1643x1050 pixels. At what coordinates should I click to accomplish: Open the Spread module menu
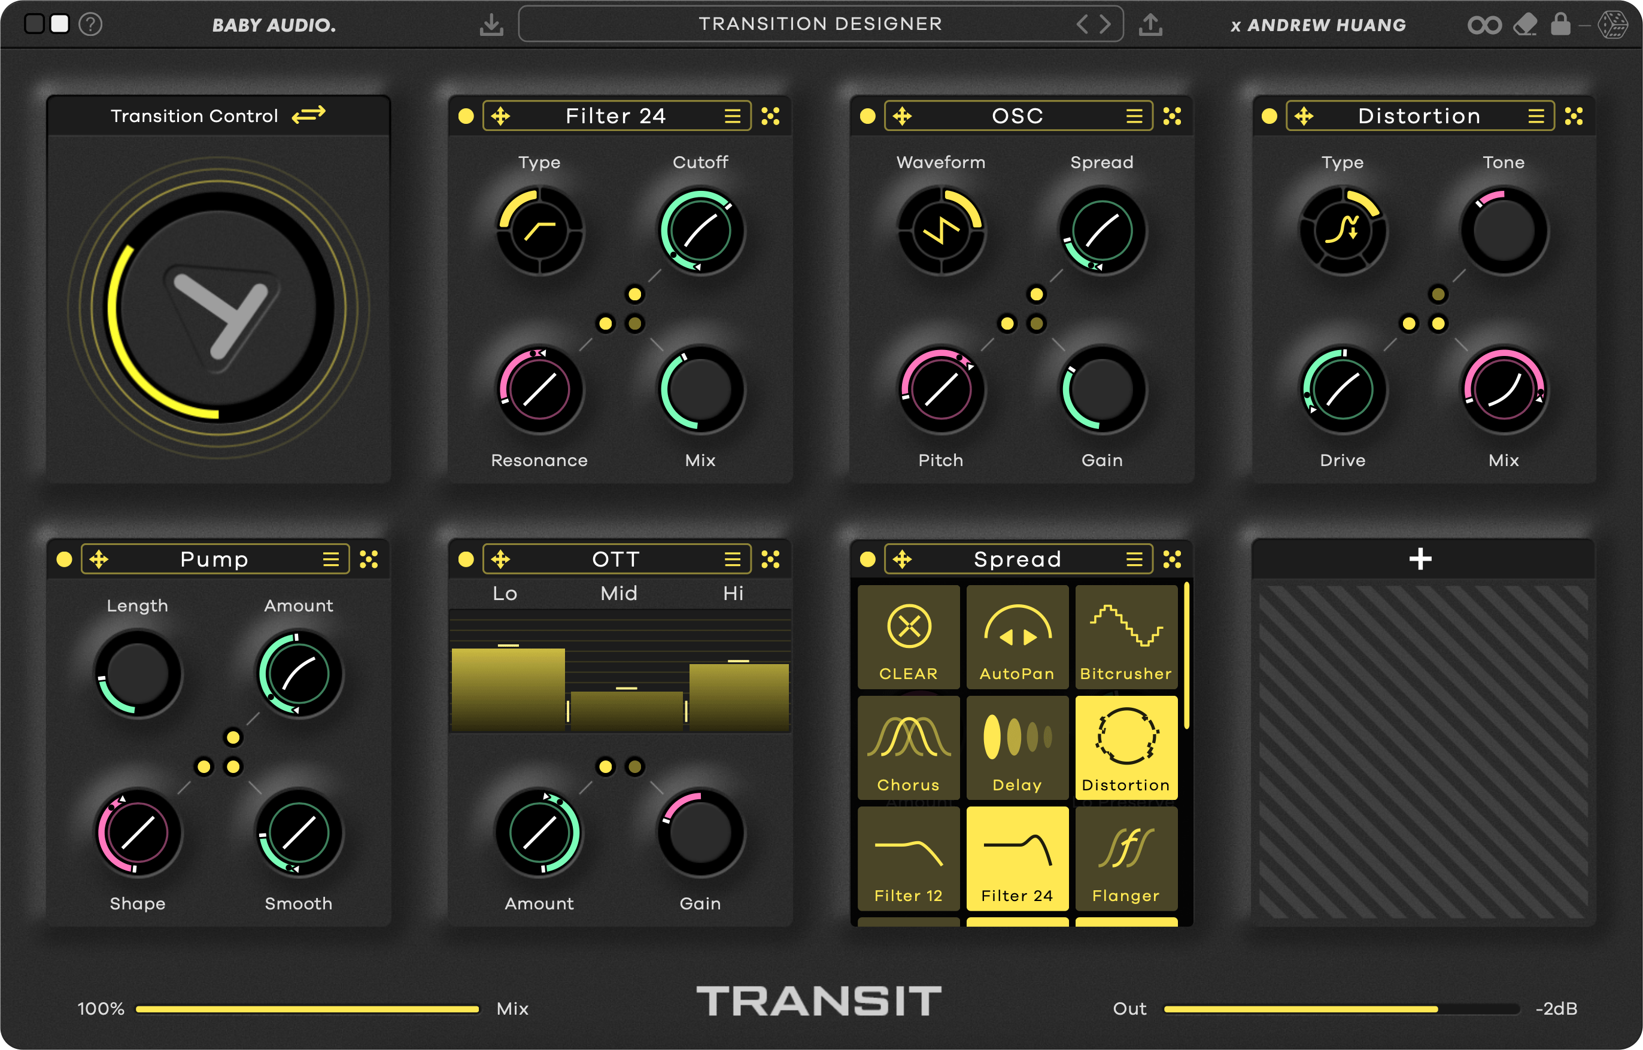pyautogui.click(x=1133, y=558)
